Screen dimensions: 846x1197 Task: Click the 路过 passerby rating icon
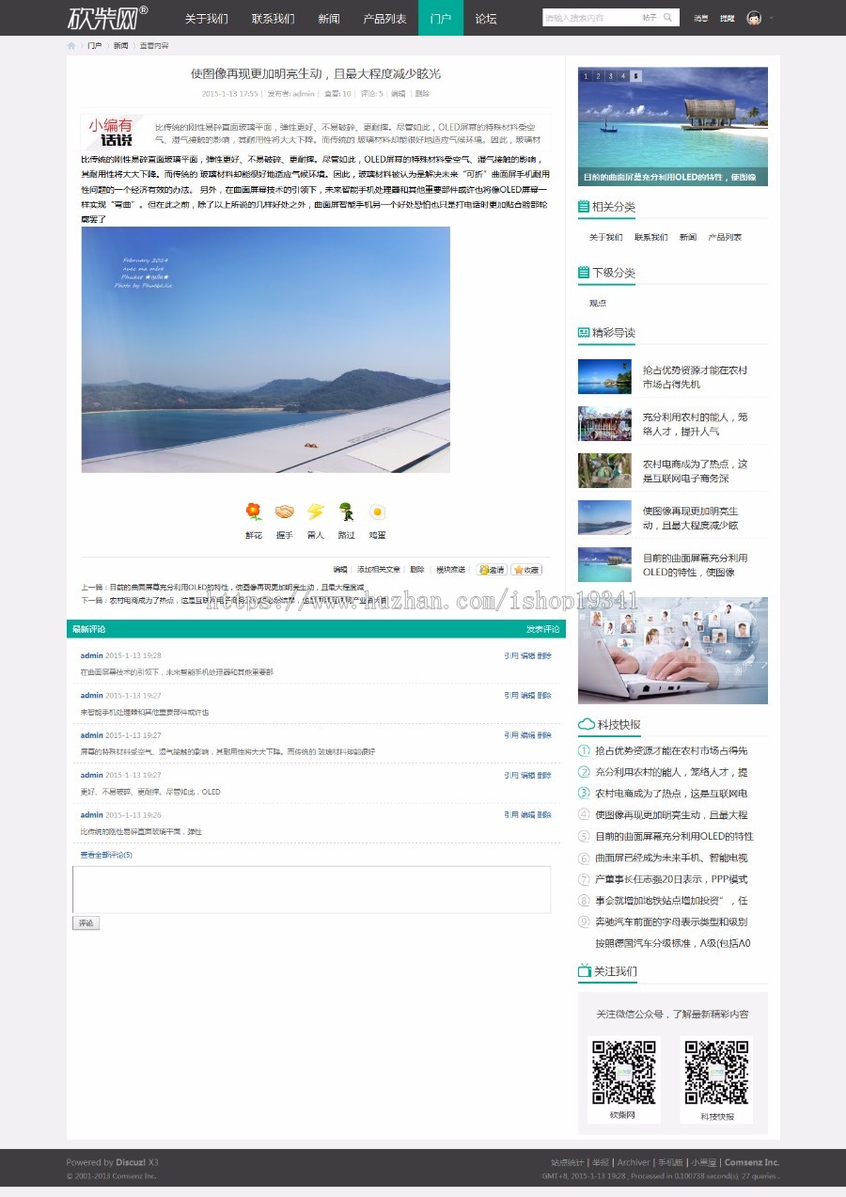point(344,510)
